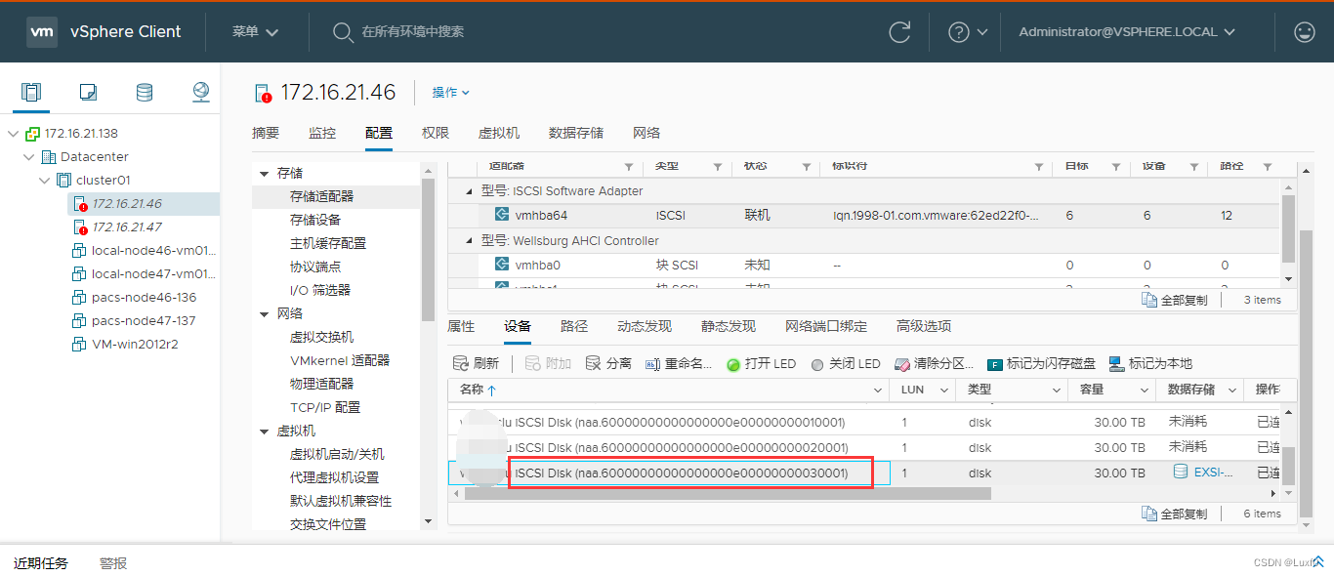Viewport: 1334px width, 576px height.
Task: Open the 菜单 menu dropdown
Action: [255, 31]
